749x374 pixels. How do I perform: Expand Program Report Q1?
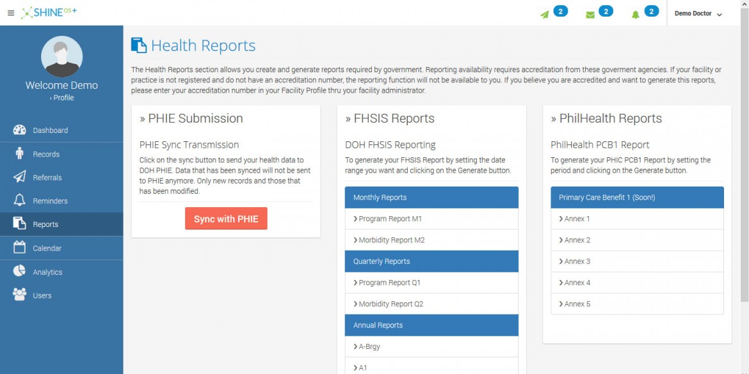[x=431, y=283]
